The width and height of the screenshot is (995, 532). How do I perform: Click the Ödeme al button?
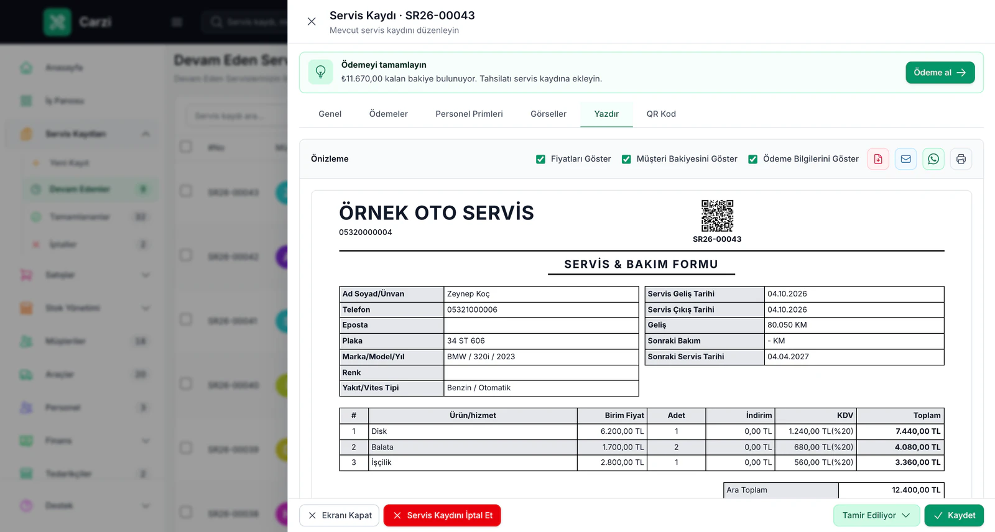940,73
